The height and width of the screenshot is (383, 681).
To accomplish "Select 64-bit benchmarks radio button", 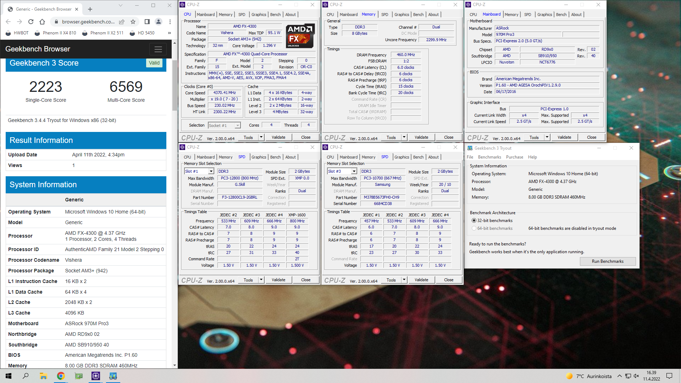I will [474, 228].
